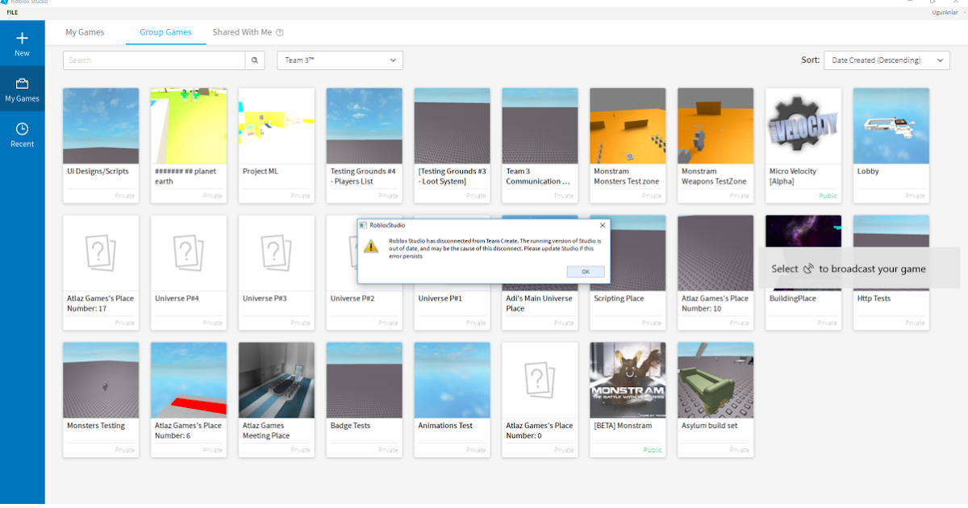968x508 pixels.
Task: Click the warning icon in the dialog
Action: pyautogui.click(x=370, y=247)
